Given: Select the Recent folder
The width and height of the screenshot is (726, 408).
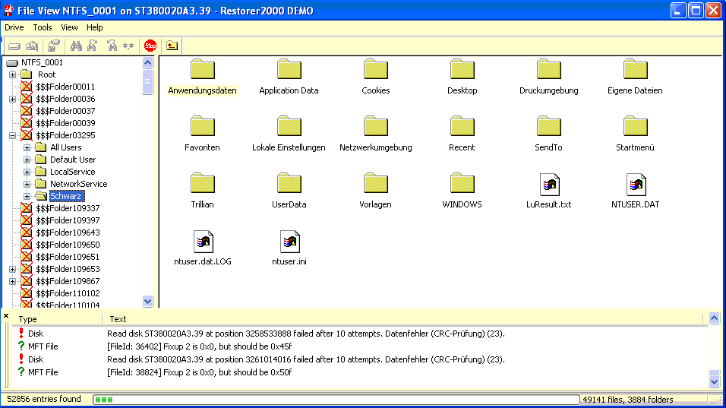Looking at the screenshot, I should point(462,134).
